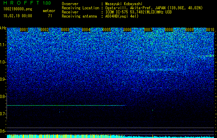The width and height of the screenshot is (217, 138).
Task: Select observer name Masayuki Kobayashi
Action: point(124,4)
